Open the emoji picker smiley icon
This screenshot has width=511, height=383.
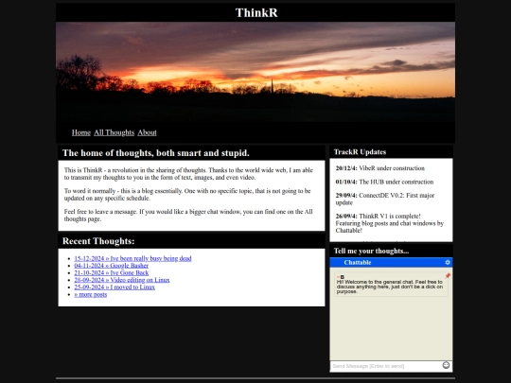(446, 365)
